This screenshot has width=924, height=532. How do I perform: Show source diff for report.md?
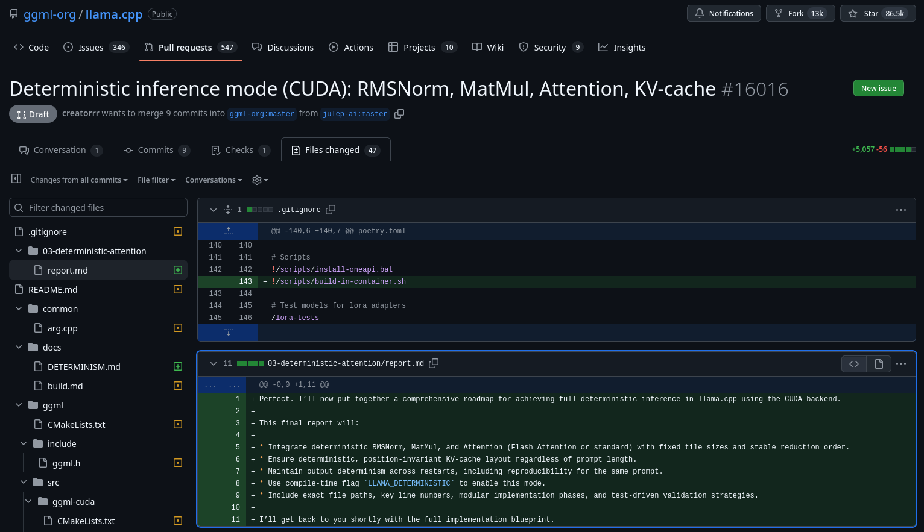point(854,364)
